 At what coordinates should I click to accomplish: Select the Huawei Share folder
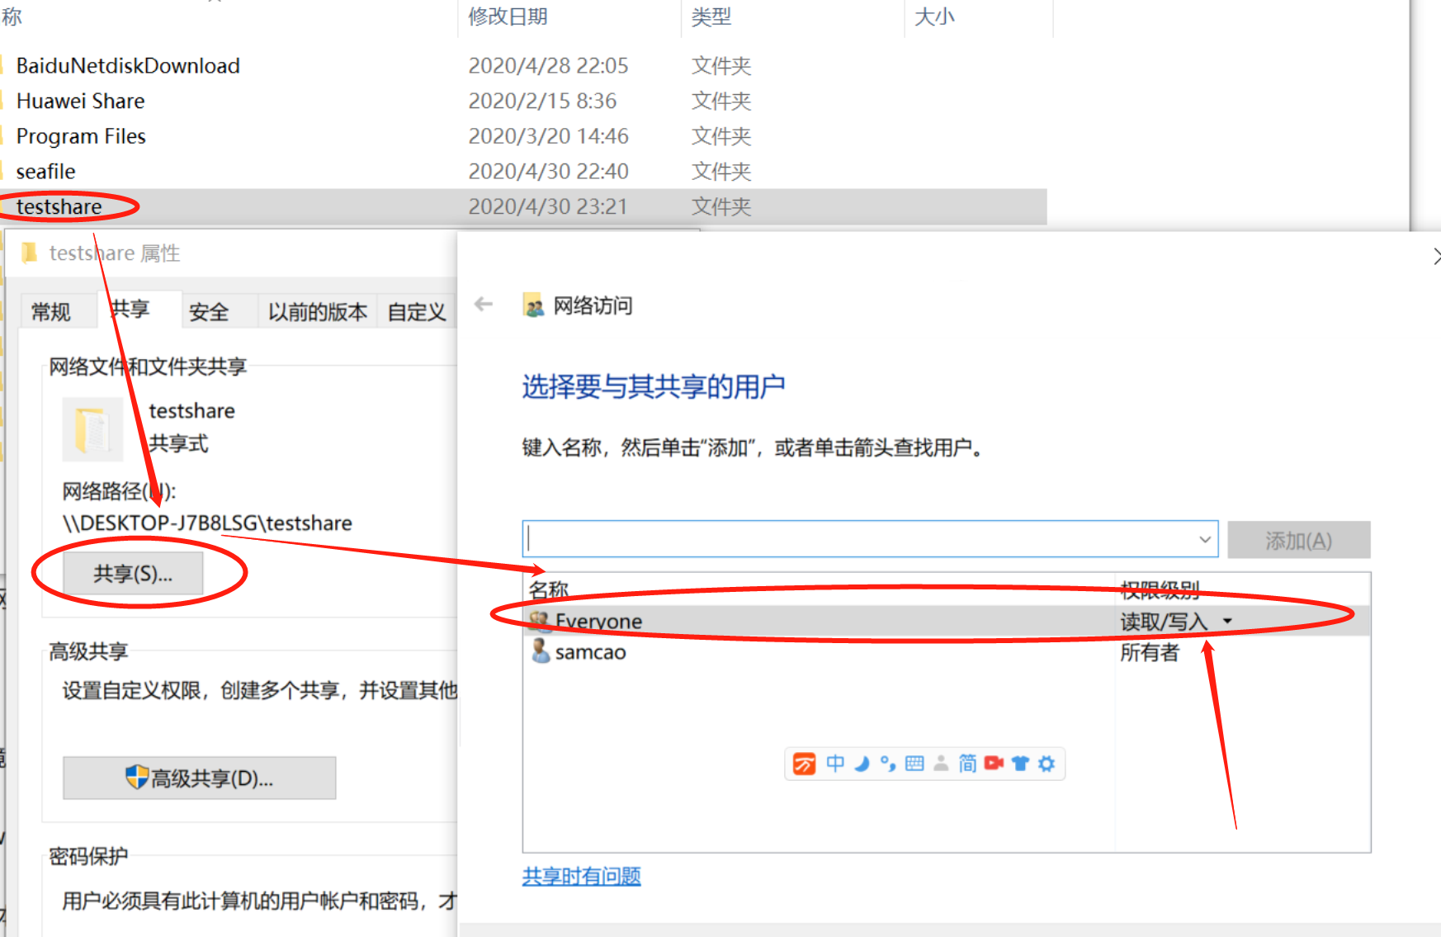tap(80, 101)
